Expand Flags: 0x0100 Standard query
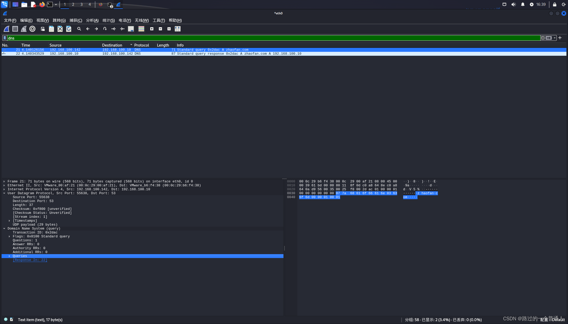This screenshot has height=324, width=568. [9, 236]
